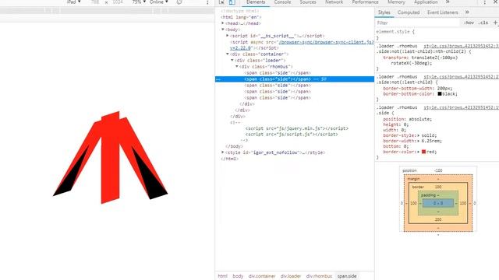Select the first span class side row
The height and width of the screenshot is (280, 499).
pos(278,72)
